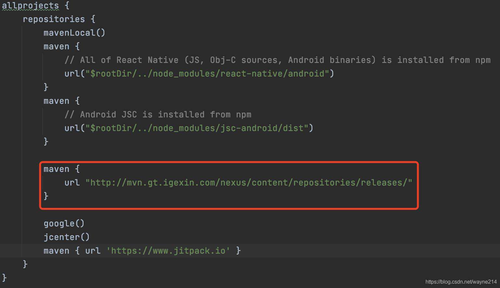The height and width of the screenshot is (288, 500).
Task: Click the closing brace after the igexin url
Action: coord(46,196)
